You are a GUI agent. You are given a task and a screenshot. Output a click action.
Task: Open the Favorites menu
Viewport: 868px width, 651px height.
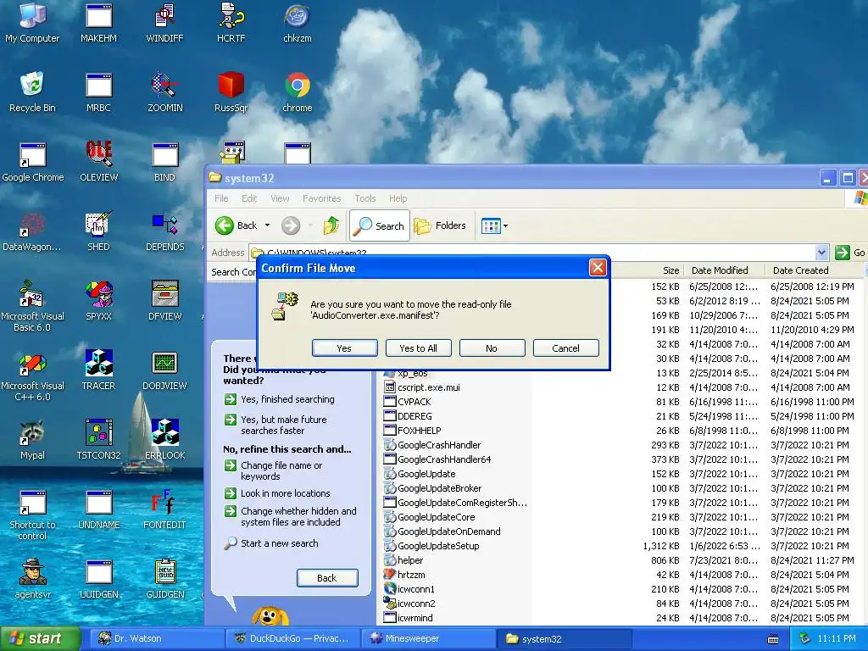pos(321,198)
